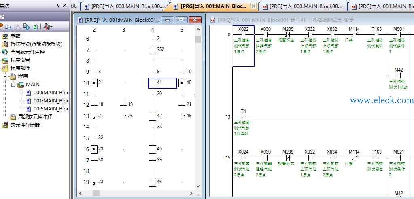Close the active 001:MAIN_Bloc tab
414x199 pixels.
pos(253,6)
